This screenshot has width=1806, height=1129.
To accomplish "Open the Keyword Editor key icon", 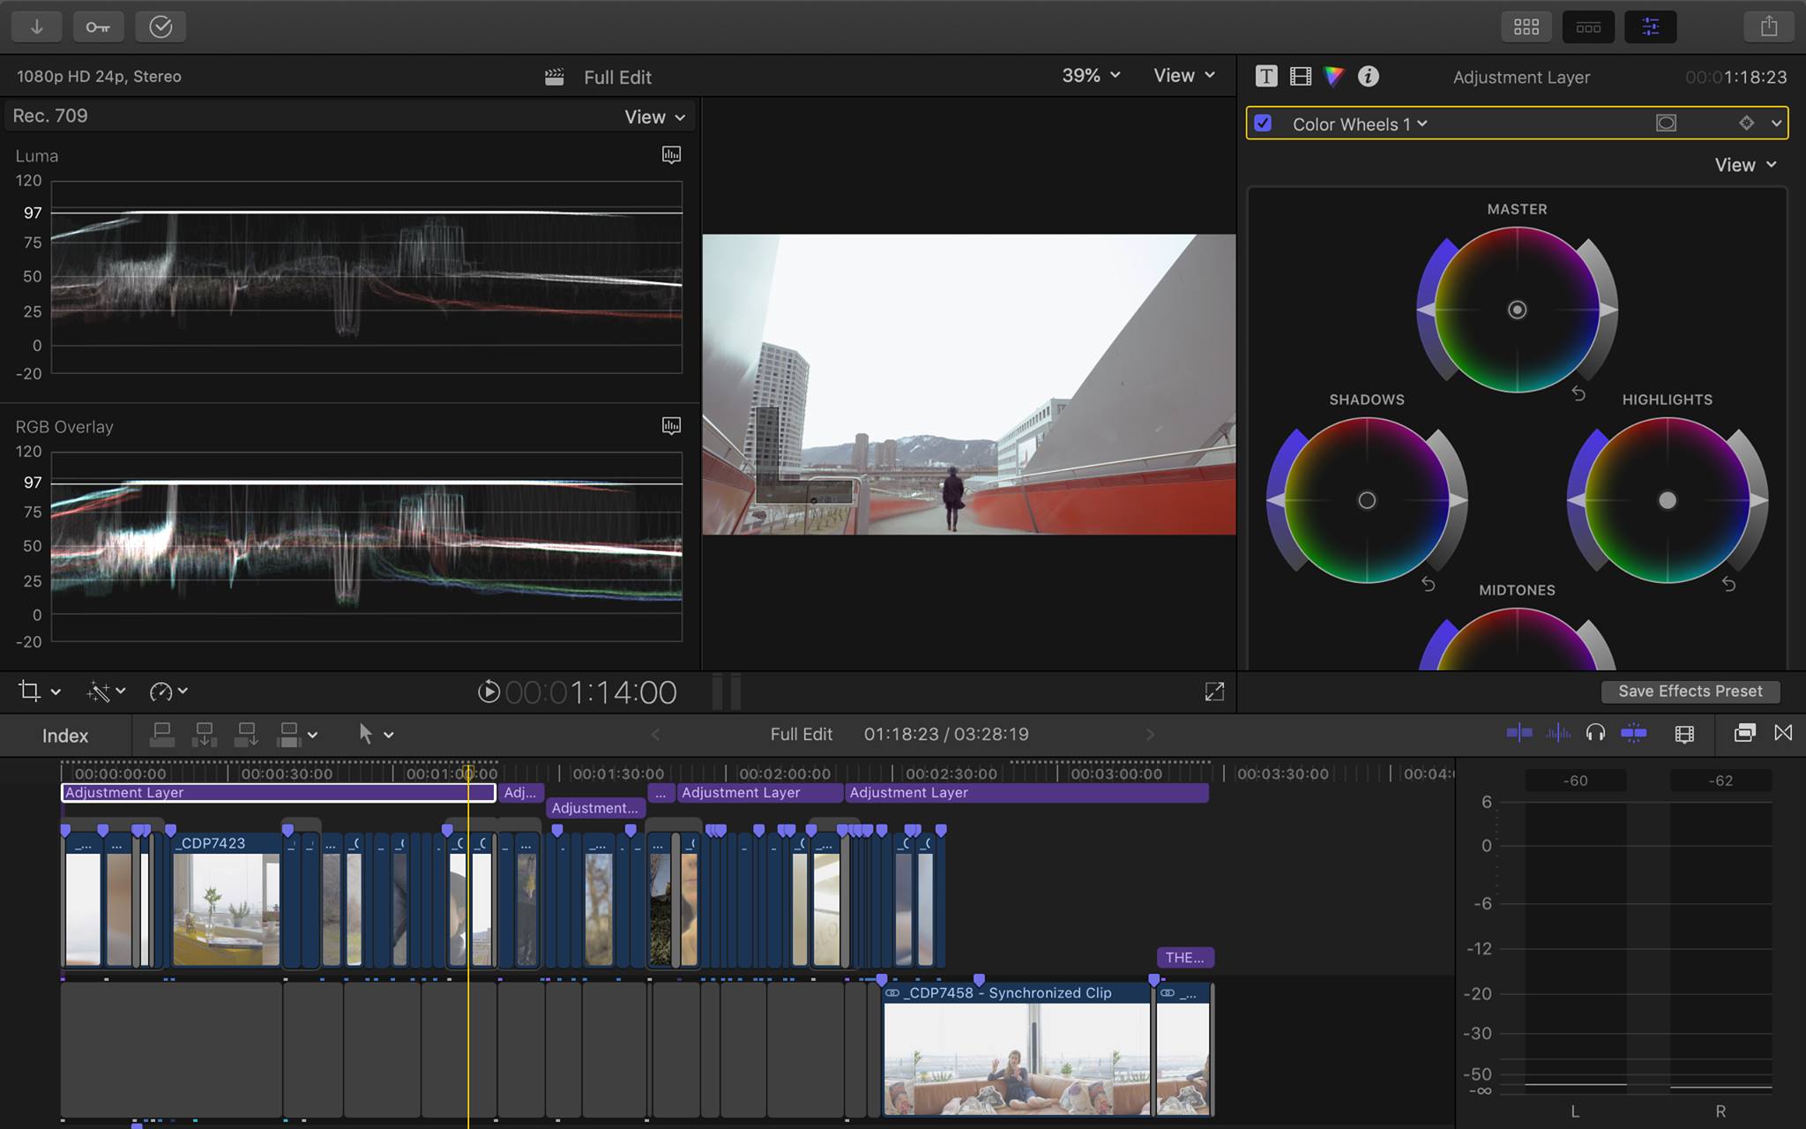I will tap(98, 26).
